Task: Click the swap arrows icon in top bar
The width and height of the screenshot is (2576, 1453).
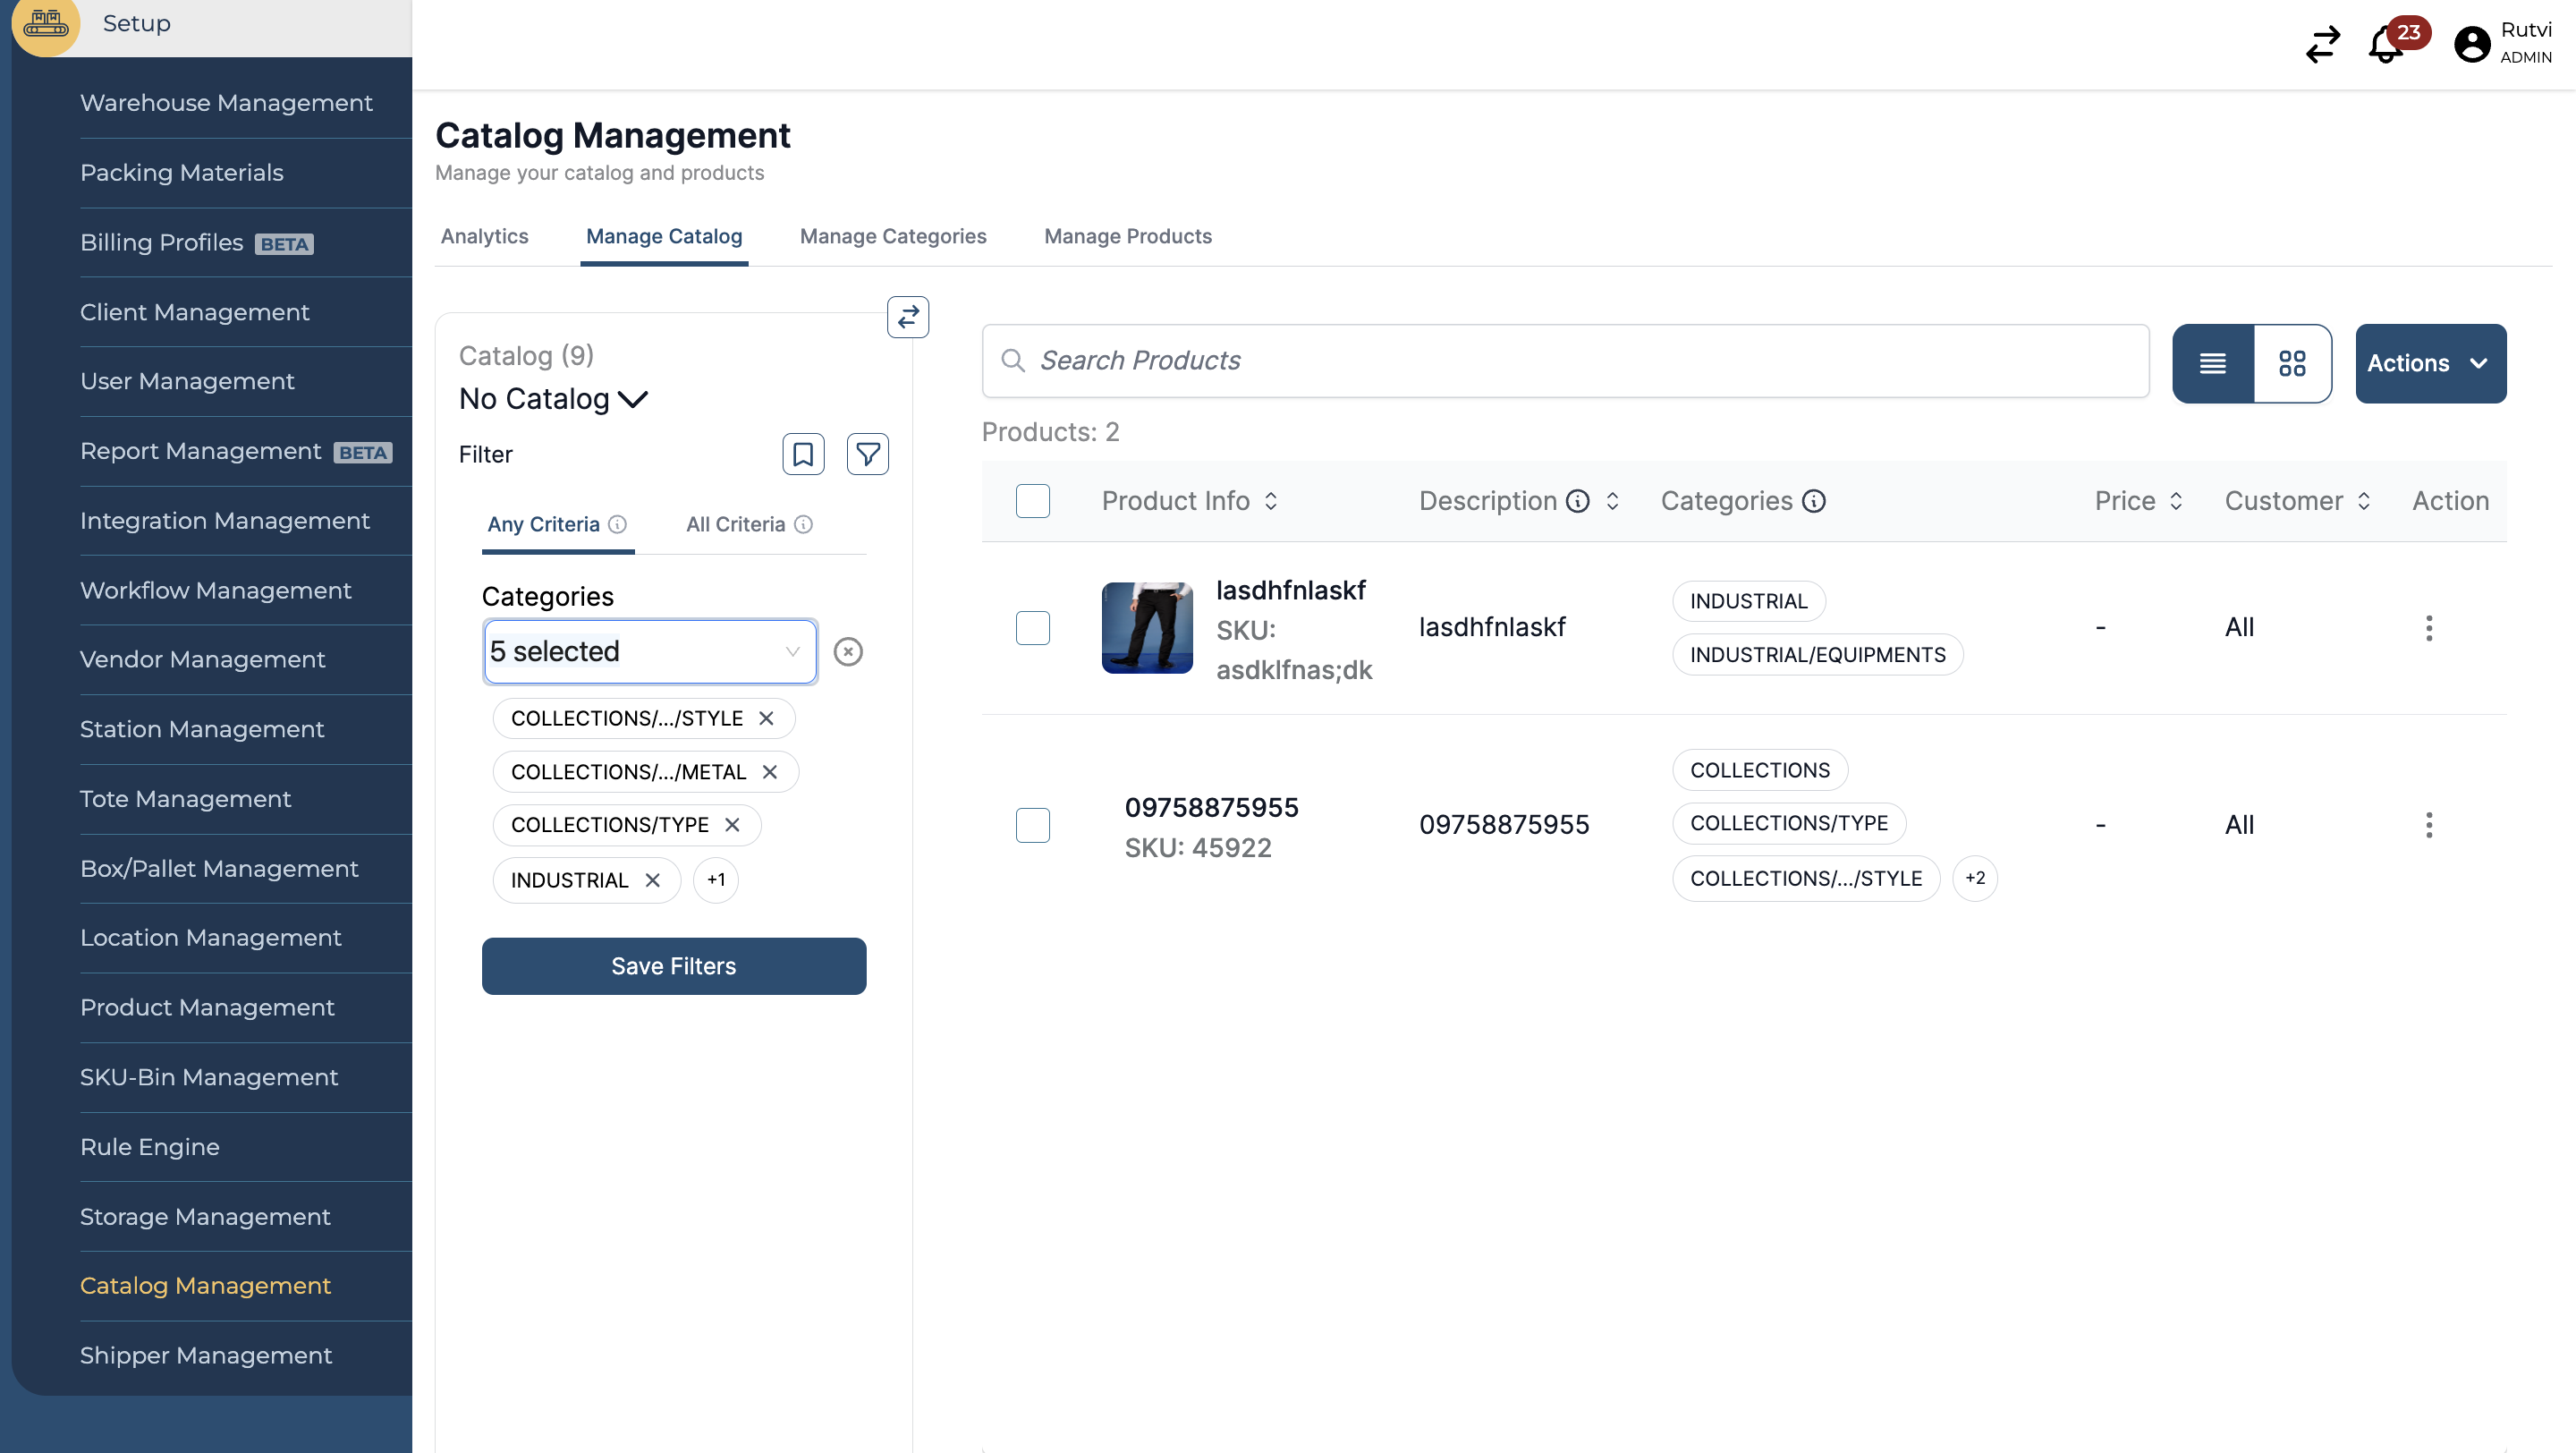Action: click(x=2322, y=45)
